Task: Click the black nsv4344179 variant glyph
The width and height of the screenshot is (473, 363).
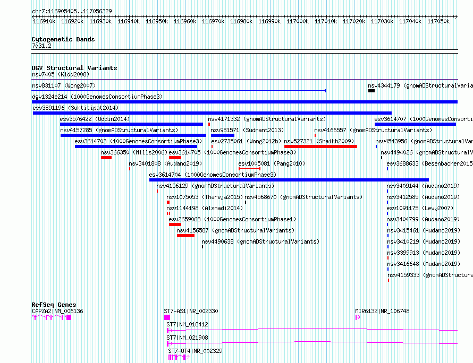Action: (x=371, y=91)
